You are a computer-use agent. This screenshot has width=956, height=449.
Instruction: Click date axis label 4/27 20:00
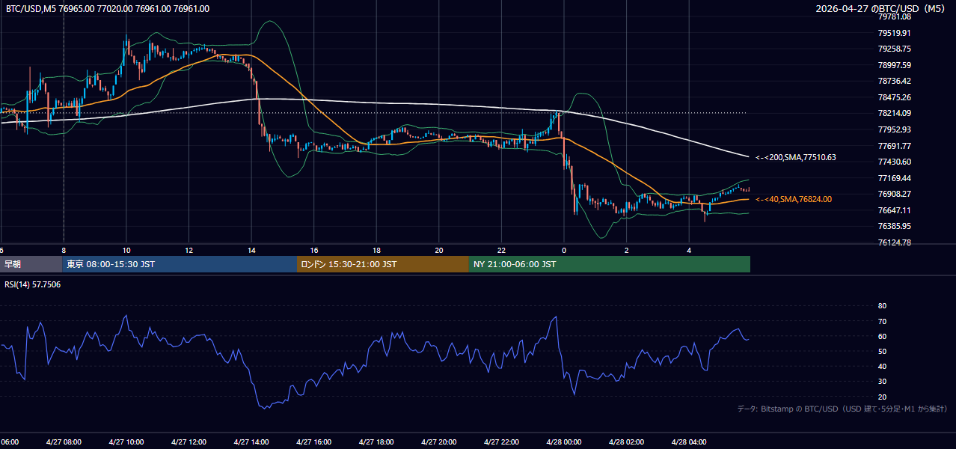point(438,442)
